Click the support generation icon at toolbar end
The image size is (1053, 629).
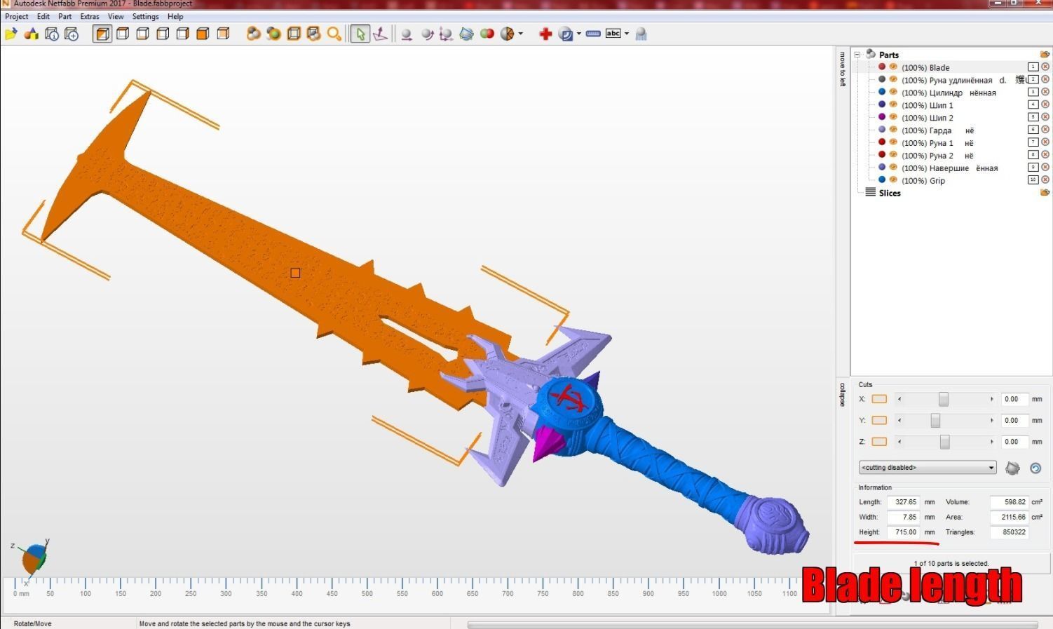[x=641, y=34]
